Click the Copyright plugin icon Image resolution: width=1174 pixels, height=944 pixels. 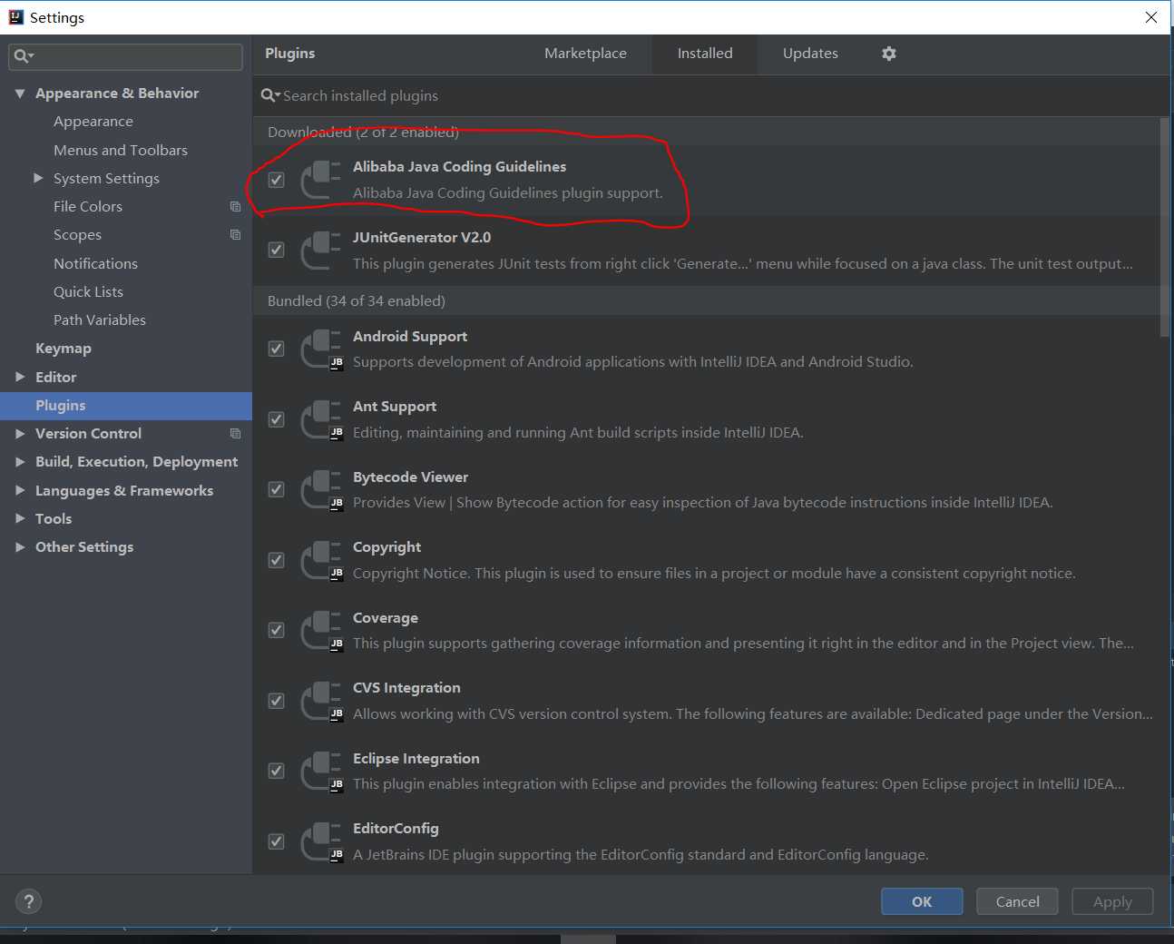(x=320, y=560)
